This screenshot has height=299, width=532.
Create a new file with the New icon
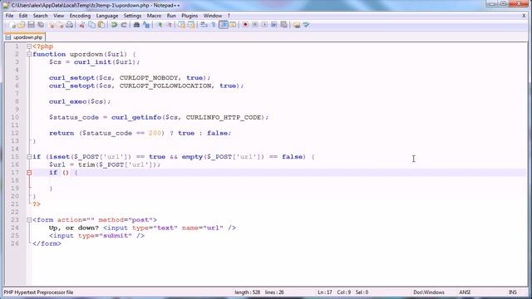coord(12,25)
